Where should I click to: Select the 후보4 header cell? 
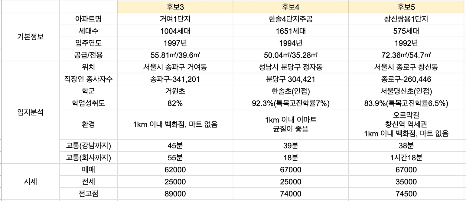(291, 7)
